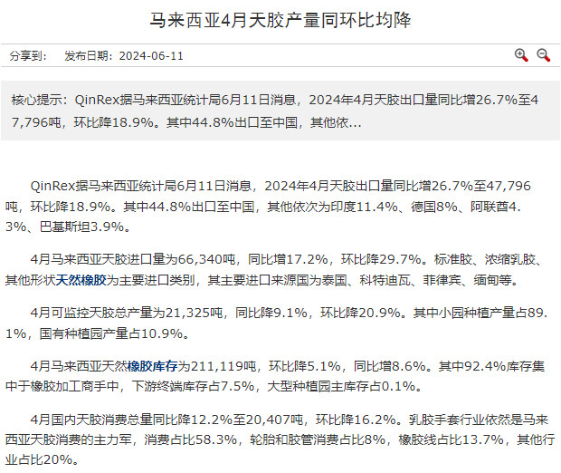Click the article title 马来西亚4月天胶产量同环比均降
The width and height of the screenshot is (561, 473).
pyautogui.click(x=280, y=19)
